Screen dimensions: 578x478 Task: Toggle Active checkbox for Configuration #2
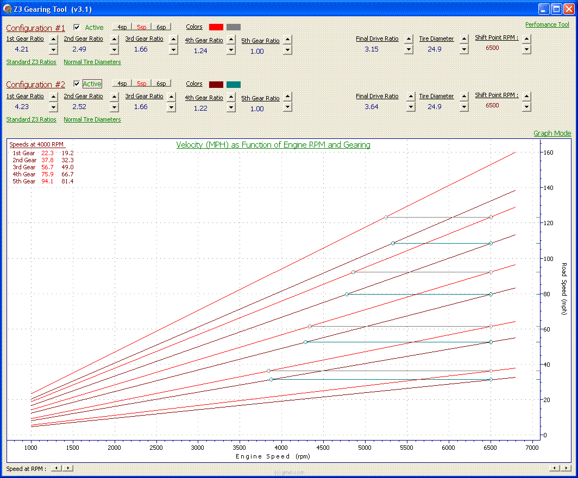pyautogui.click(x=77, y=84)
